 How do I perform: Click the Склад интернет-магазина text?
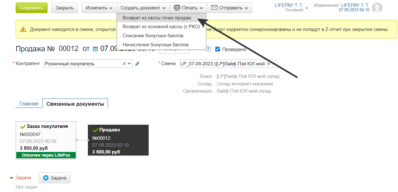(245, 84)
